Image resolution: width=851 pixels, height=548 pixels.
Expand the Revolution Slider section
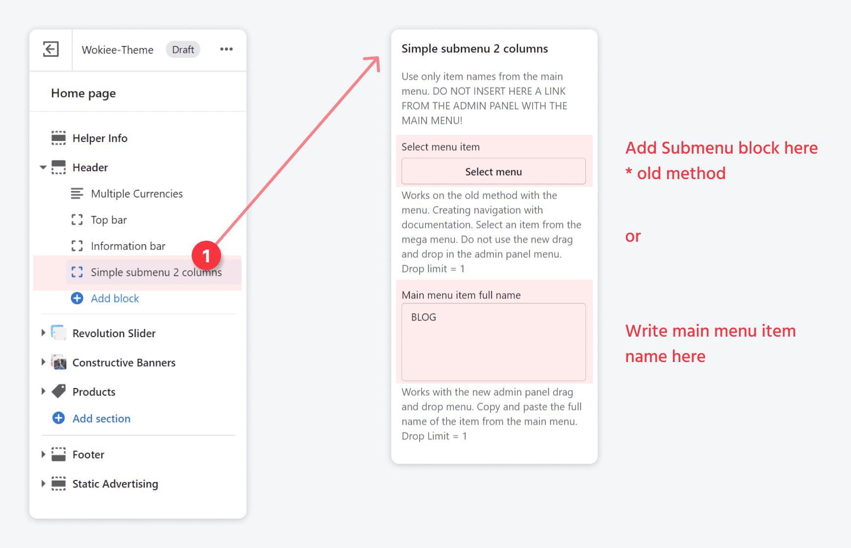point(43,333)
